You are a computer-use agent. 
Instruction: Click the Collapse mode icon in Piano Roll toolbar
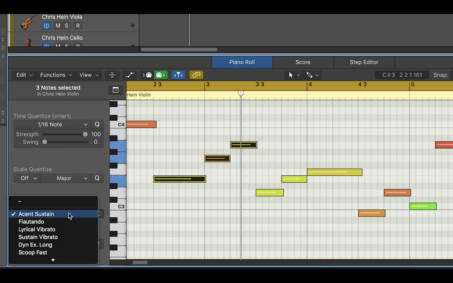(112, 75)
